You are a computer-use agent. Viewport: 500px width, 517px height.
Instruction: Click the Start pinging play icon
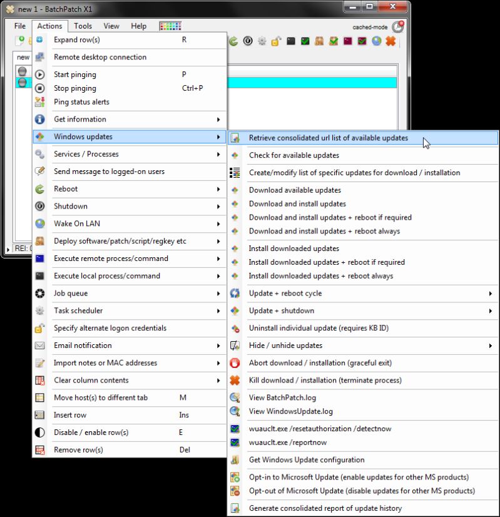40,74
